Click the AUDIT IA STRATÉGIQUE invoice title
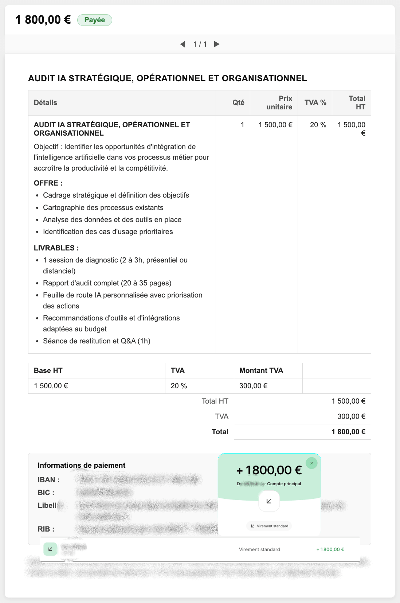400x603 pixels. (167, 78)
